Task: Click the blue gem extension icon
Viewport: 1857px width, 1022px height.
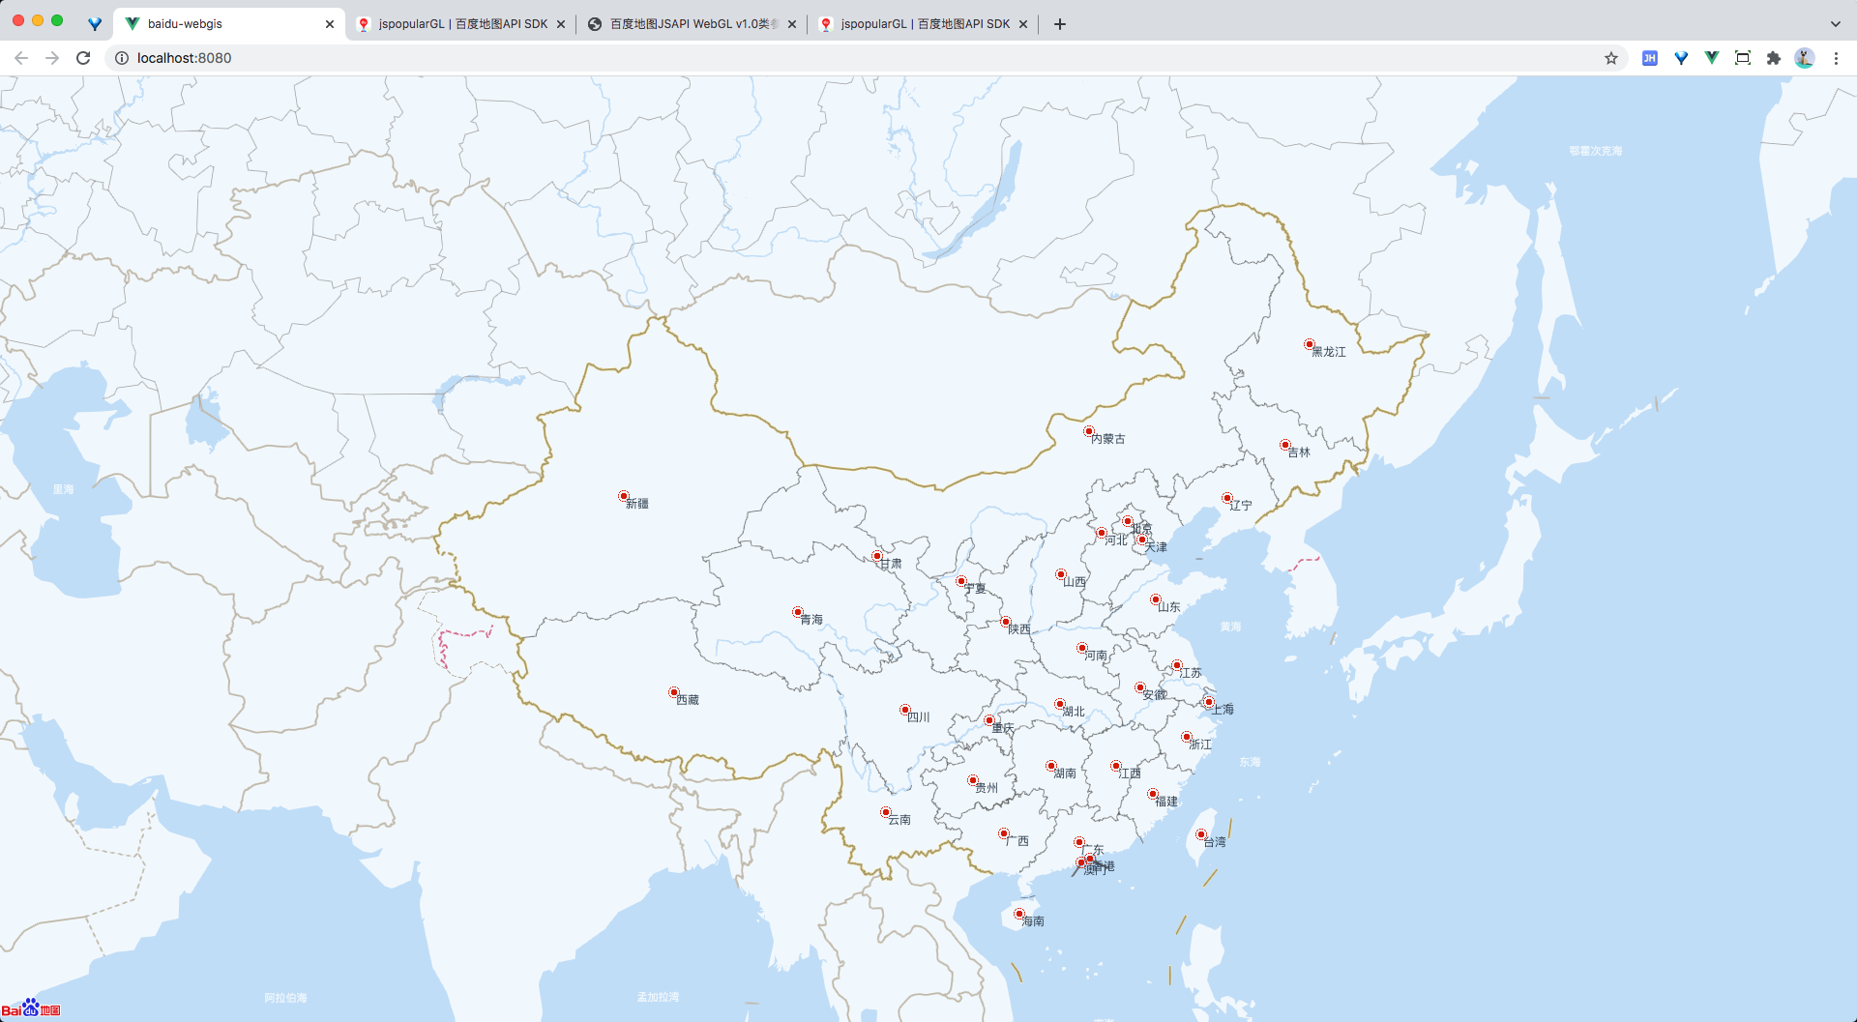Action: click(x=1682, y=58)
